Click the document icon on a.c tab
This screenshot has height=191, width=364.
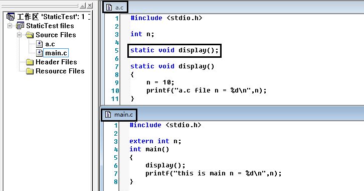[109, 8]
